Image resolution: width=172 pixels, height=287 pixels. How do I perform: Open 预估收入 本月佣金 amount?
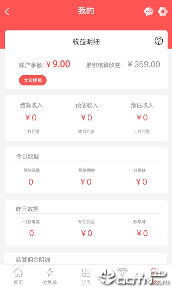point(86,118)
